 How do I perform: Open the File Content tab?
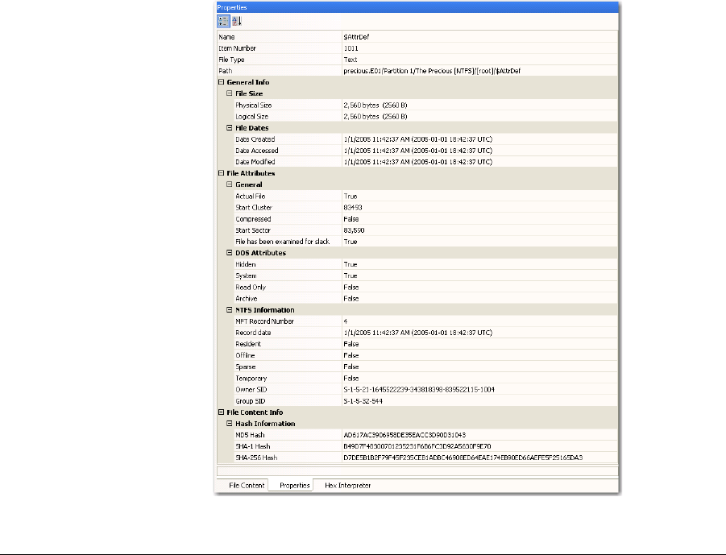point(247,486)
